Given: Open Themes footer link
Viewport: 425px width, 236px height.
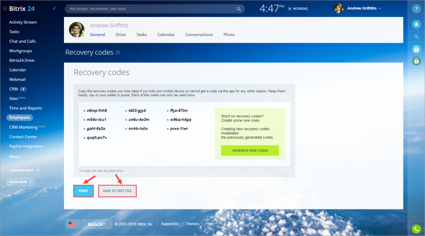Looking at the screenshot, I should click(192, 224).
